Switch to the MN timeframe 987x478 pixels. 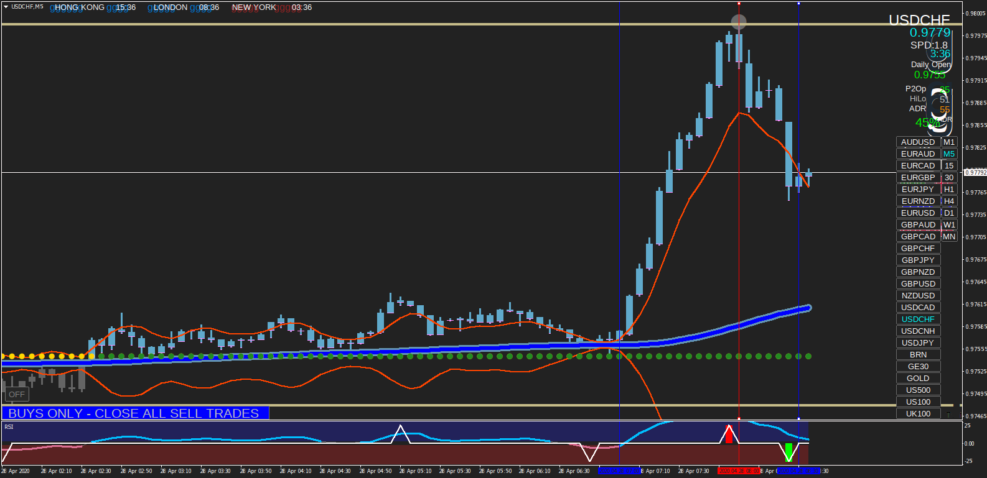click(x=949, y=237)
